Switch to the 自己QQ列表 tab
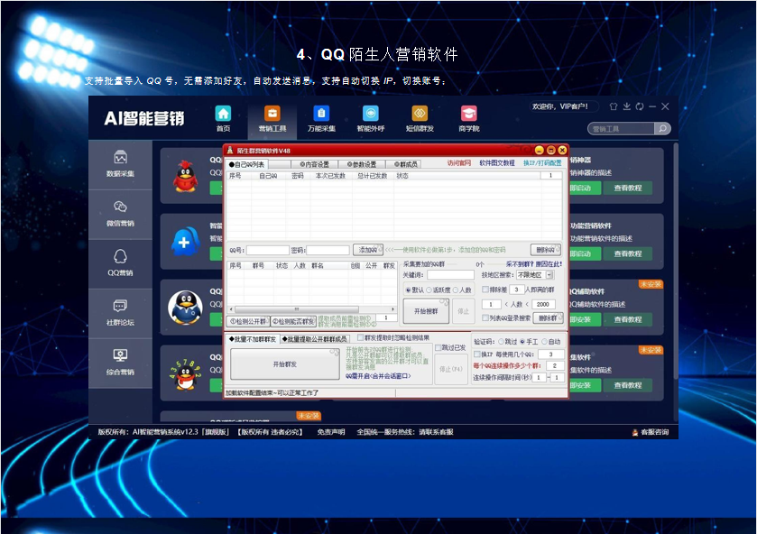The width and height of the screenshot is (757, 534). [247, 164]
